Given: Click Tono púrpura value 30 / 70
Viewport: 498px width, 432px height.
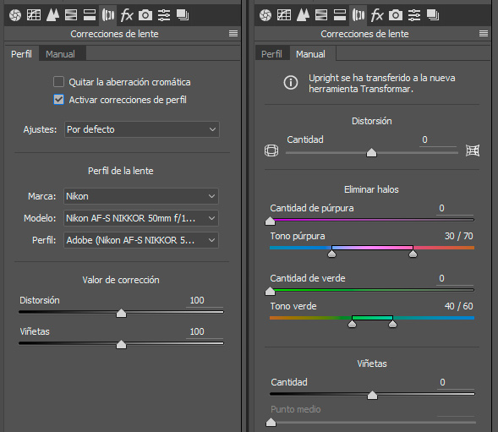Looking at the screenshot, I should [458, 236].
